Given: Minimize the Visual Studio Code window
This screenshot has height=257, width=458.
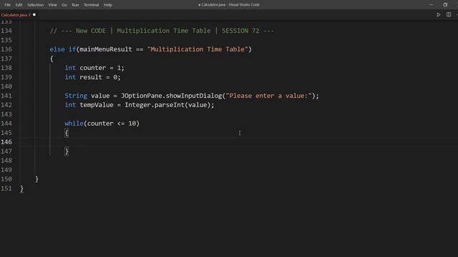Looking at the screenshot, I should (x=431, y=5).
